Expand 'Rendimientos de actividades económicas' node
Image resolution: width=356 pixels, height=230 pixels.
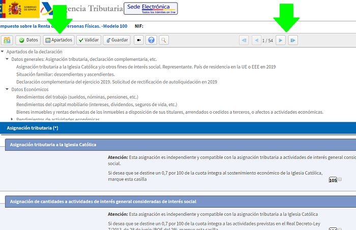(x=12, y=119)
